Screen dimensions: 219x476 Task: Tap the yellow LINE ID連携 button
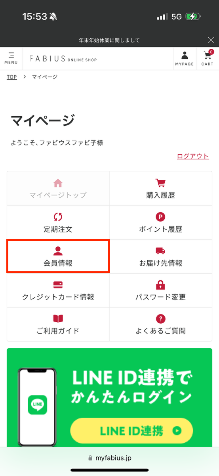pyautogui.click(x=131, y=431)
